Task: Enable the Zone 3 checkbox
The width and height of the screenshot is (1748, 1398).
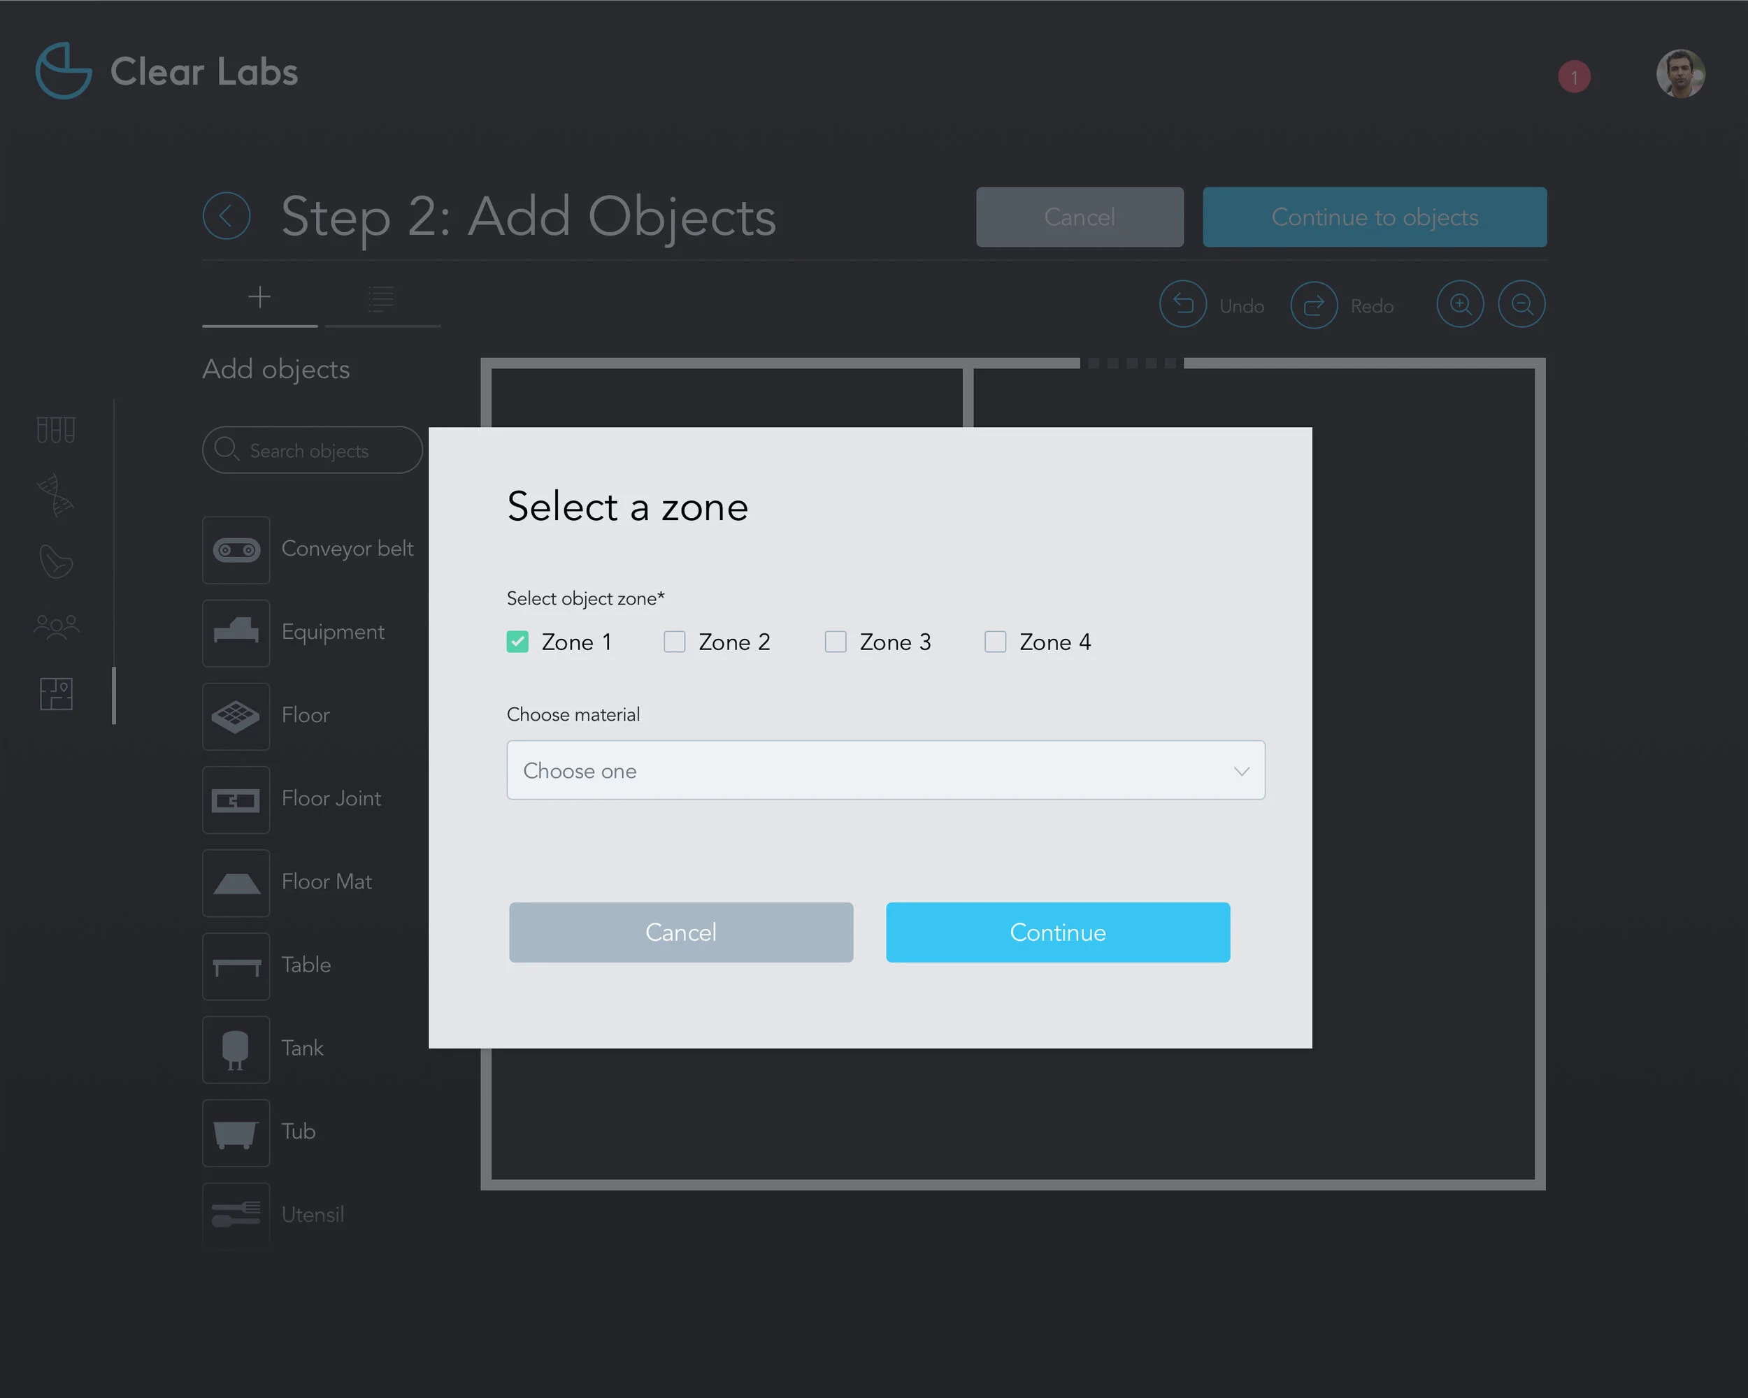Action: [835, 642]
